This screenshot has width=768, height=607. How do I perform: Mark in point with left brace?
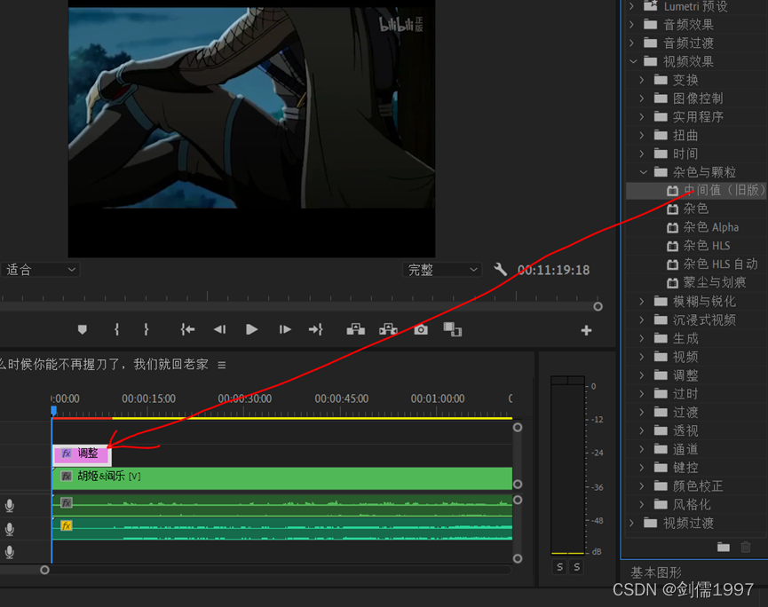click(x=116, y=329)
